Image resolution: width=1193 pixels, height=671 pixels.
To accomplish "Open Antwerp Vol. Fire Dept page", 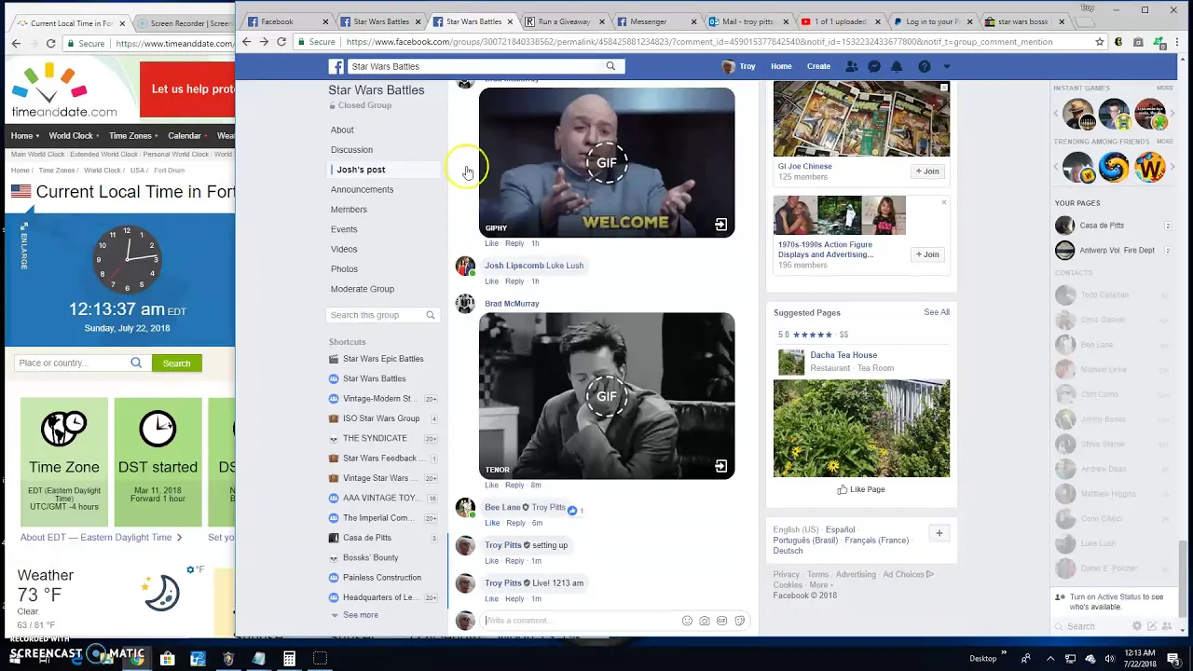I will pyautogui.click(x=1117, y=250).
